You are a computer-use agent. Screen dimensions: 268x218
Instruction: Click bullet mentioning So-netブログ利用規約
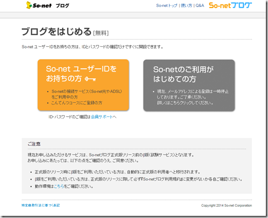(x=139, y=179)
